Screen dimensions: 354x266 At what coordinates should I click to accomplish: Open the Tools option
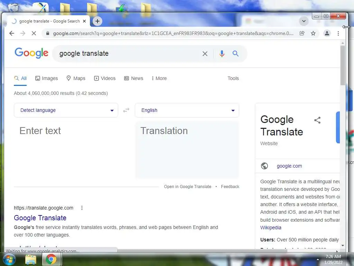(x=233, y=78)
